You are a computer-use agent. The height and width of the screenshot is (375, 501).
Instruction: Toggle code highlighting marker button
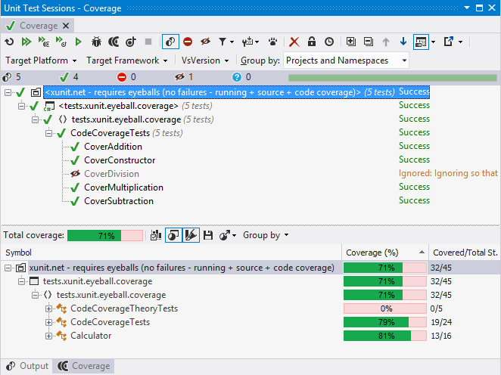coord(191,236)
